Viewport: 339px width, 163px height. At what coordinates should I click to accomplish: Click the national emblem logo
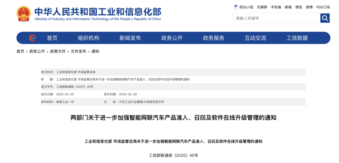coord(24,14)
